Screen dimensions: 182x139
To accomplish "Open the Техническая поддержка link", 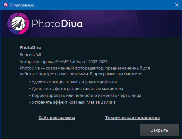I will point(133,118).
